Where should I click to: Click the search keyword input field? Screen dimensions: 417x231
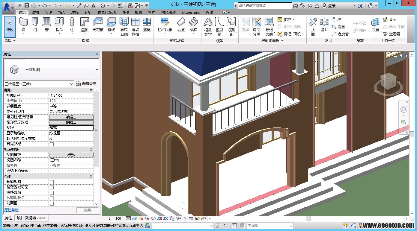click(x=265, y=5)
